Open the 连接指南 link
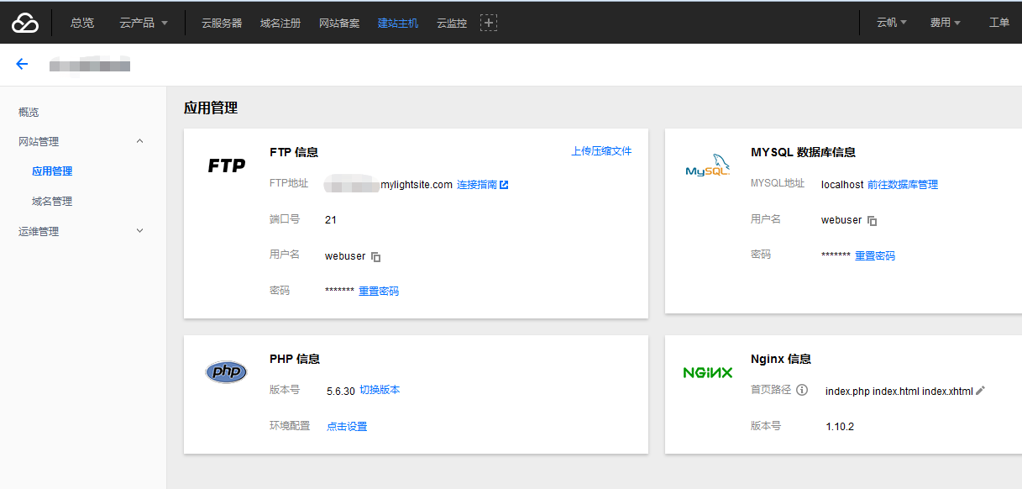The width and height of the screenshot is (1022, 489). 477,185
